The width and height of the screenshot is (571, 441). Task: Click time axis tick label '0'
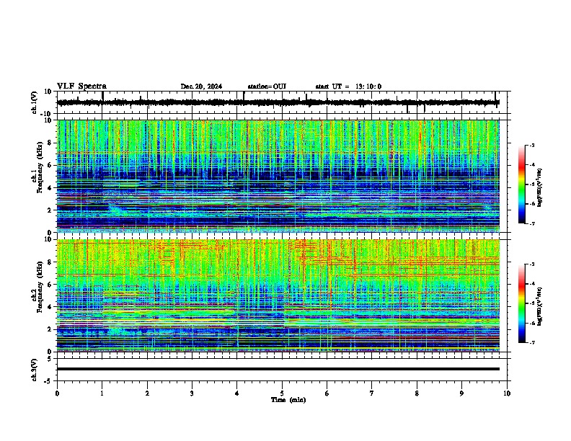[x=57, y=393]
